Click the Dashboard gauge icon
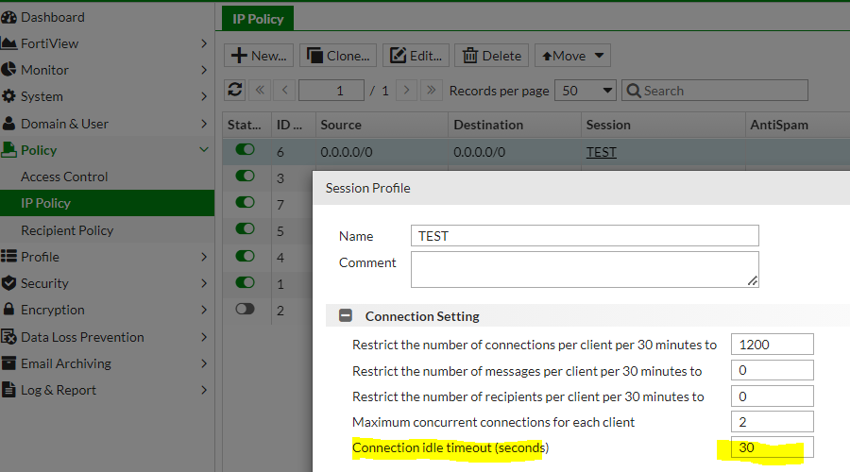850x472 pixels. [x=9, y=17]
